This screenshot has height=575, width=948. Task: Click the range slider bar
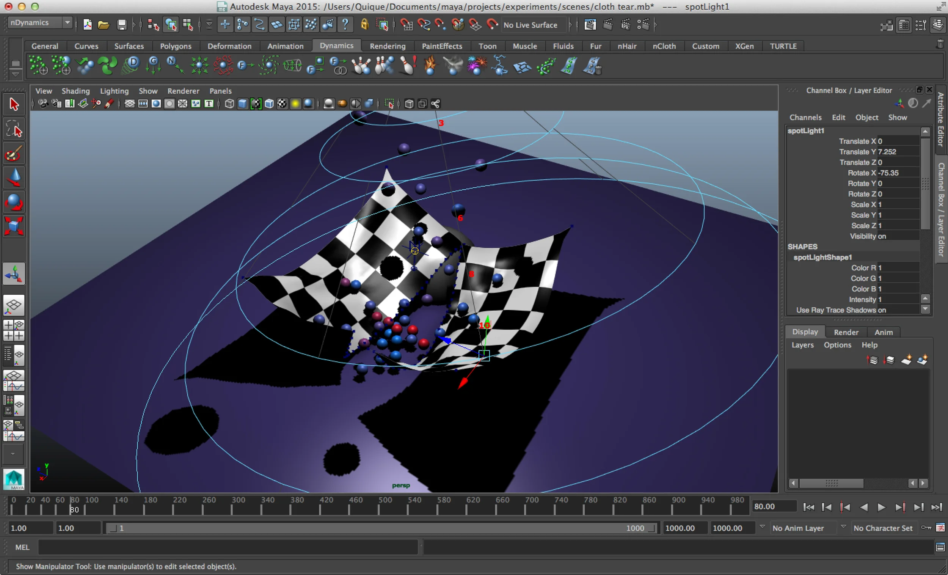381,528
